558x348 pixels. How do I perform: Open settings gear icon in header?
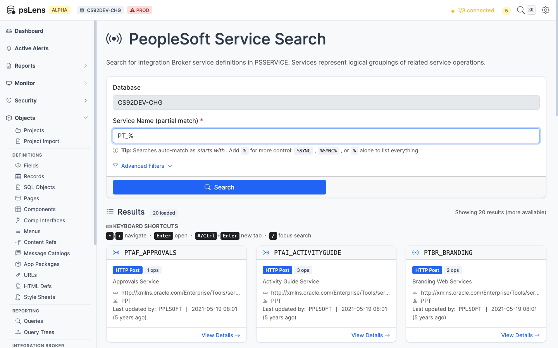coord(546,10)
